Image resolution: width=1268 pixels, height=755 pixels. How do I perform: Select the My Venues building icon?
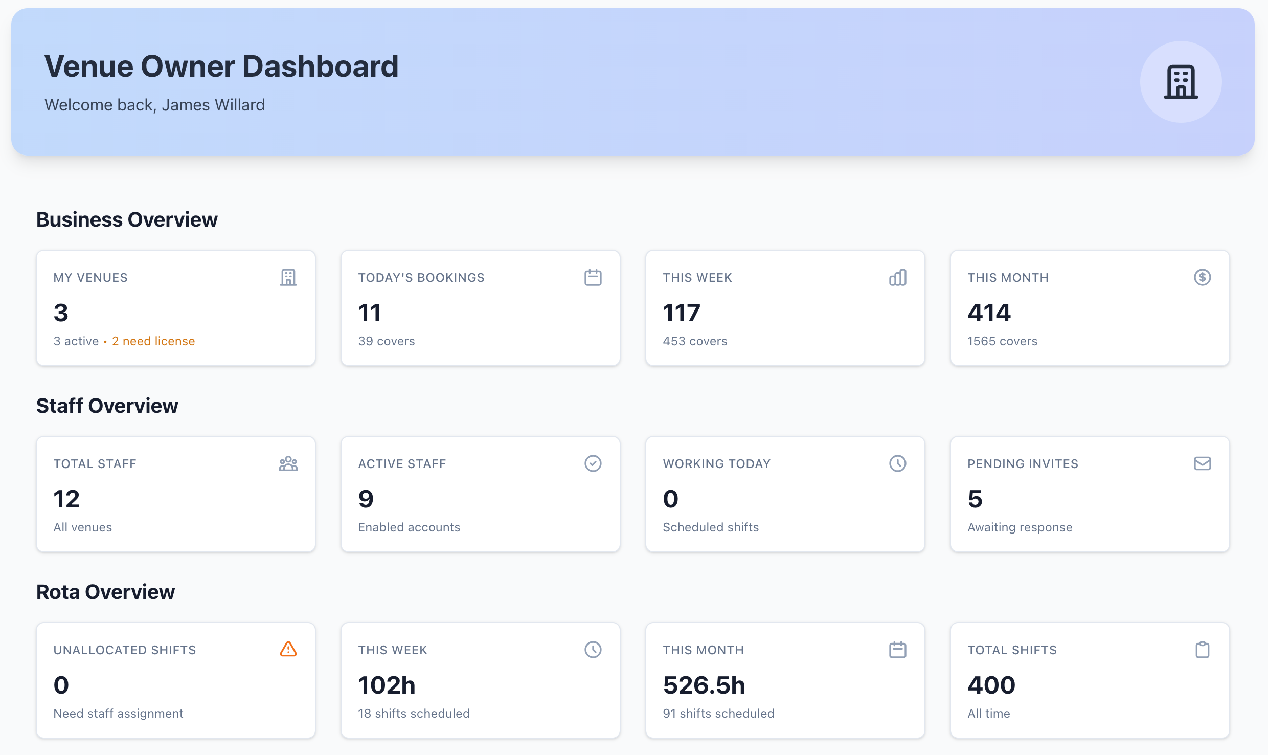[x=288, y=277]
